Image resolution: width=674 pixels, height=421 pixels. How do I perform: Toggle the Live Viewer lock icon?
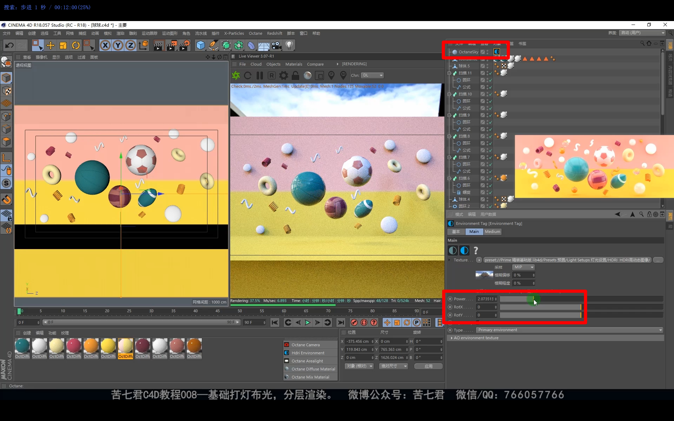(296, 75)
